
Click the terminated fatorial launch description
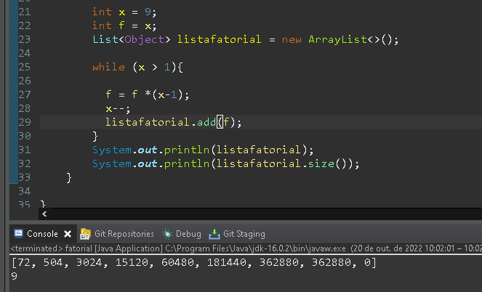[x=245, y=248]
